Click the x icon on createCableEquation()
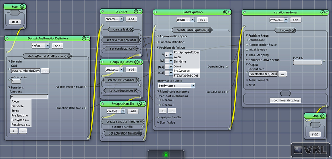This screenshot has height=159, width=332. (210, 30)
